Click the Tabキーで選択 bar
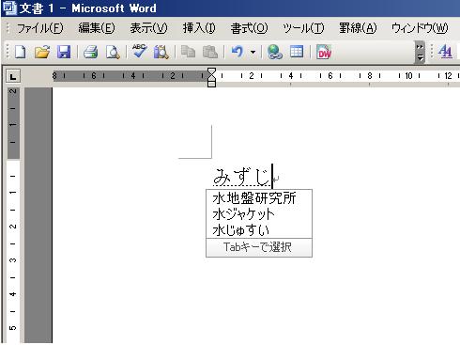 [x=259, y=247]
